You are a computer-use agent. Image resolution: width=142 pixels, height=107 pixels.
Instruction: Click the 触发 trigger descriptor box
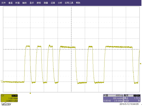(x=132, y=98)
